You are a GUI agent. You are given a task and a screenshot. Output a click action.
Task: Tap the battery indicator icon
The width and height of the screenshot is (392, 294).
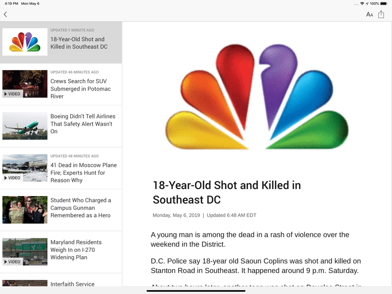click(x=384, y=4)
